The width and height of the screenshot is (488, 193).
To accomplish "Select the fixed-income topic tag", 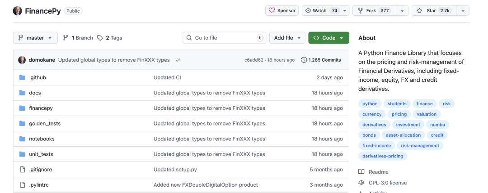I will click(376, 146).
